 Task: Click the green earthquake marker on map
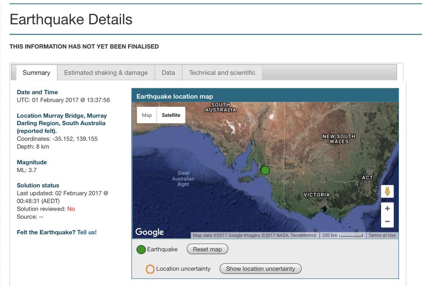pyautogui.click(x=265, y=170)
